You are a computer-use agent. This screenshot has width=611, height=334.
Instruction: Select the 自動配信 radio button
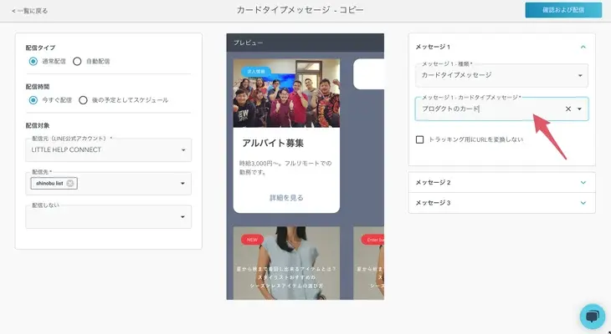click(77, 61)
